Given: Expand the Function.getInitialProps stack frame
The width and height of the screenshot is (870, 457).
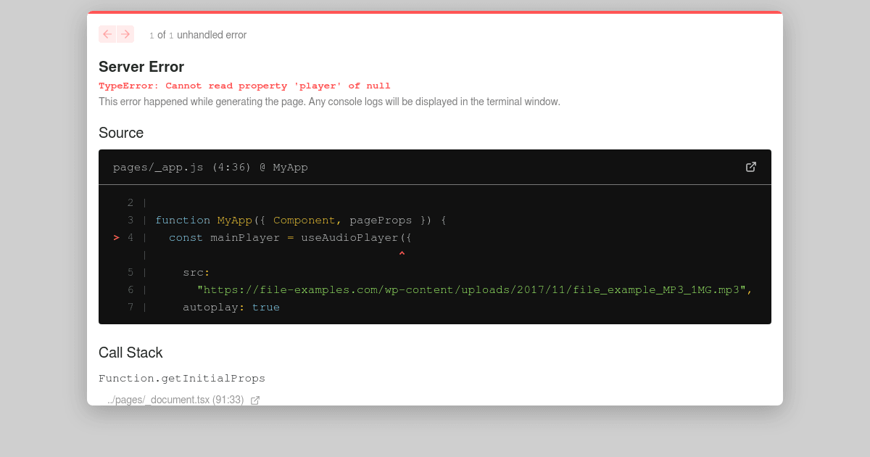Looking at the screenshot, I should coord(182,378).
